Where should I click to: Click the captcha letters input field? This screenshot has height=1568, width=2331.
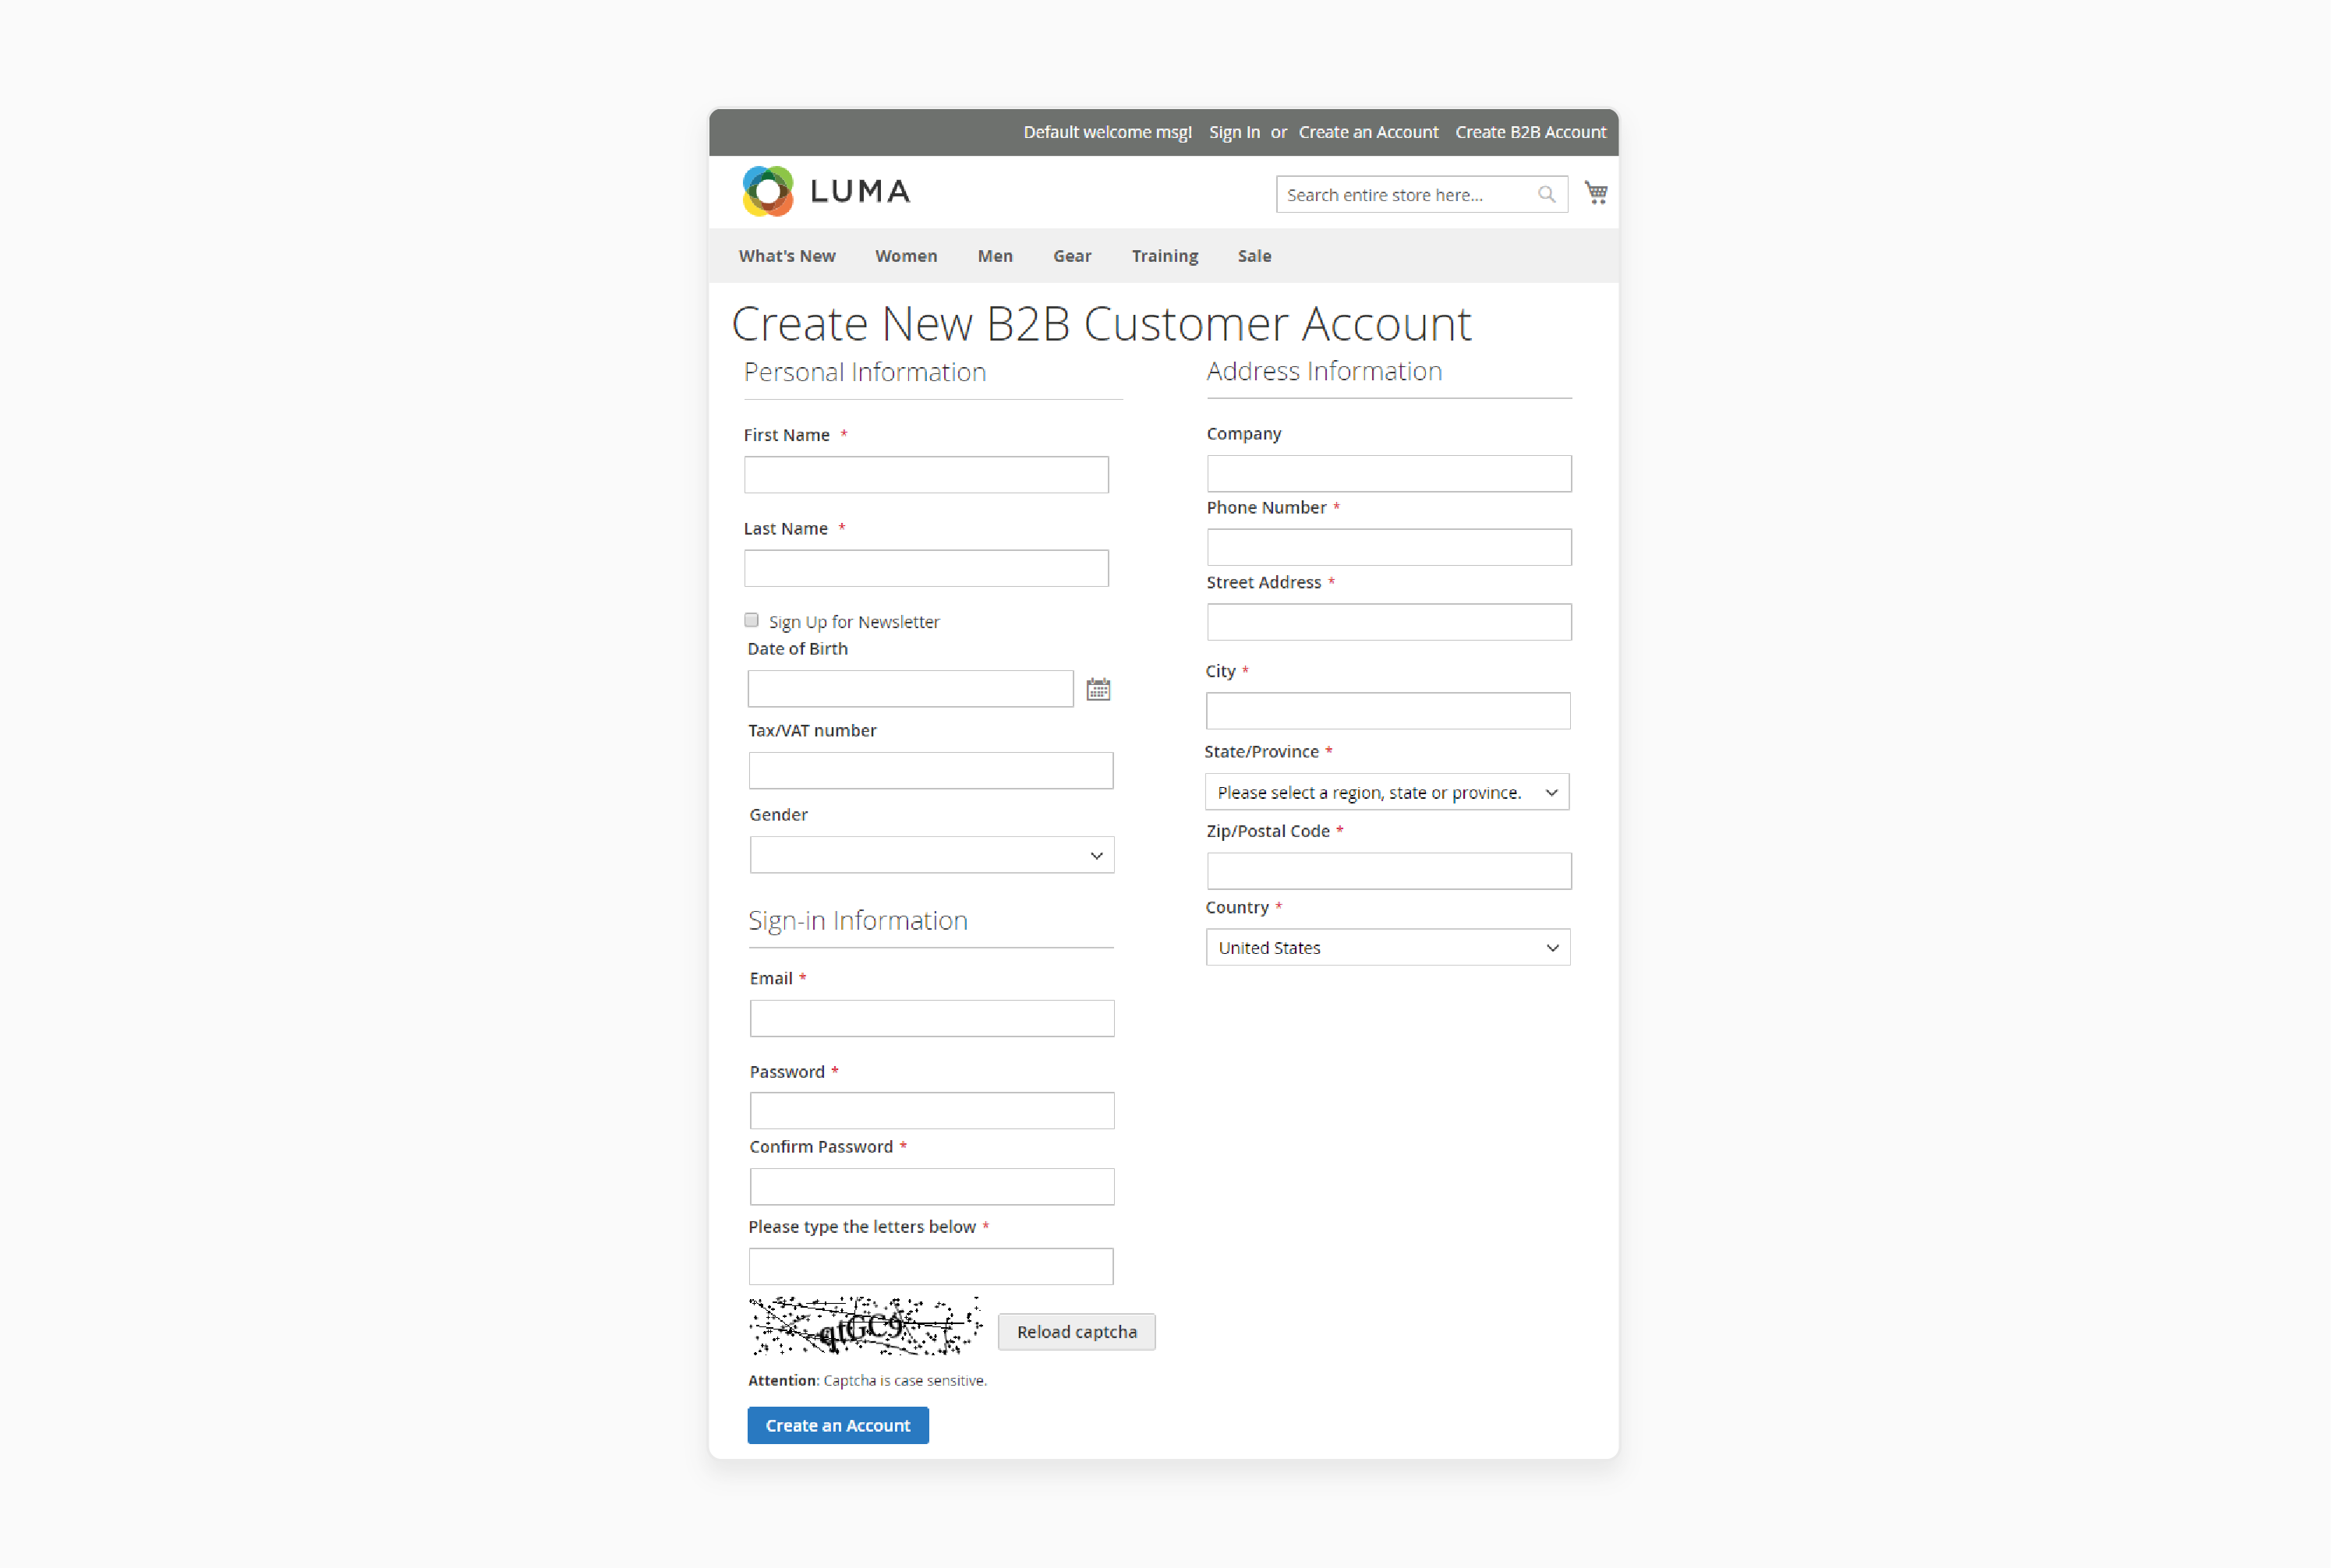point(930,1266)
